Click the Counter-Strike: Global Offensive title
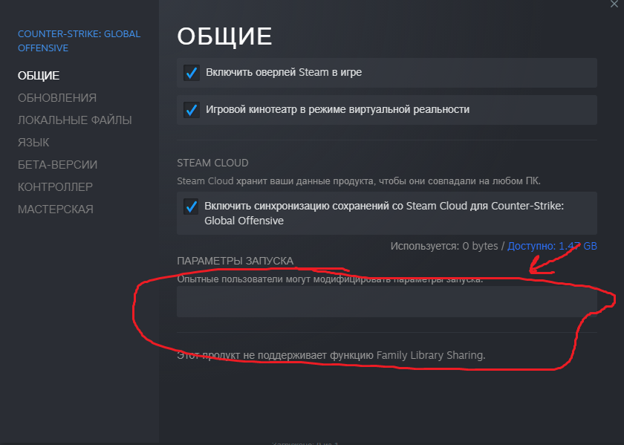Viewport: 624px width, 445px height. [79, 41]
